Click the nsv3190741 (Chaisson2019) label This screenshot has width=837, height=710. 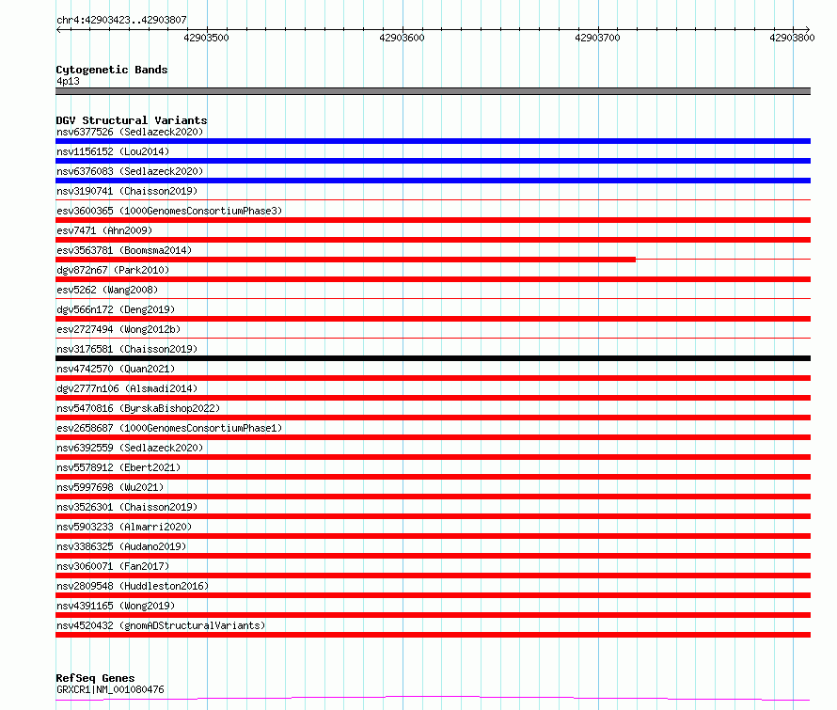[x=127, y=191]
